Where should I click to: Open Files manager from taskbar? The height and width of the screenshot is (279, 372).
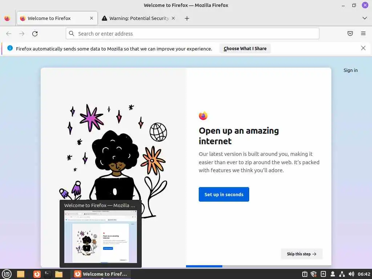coord(59,274)
